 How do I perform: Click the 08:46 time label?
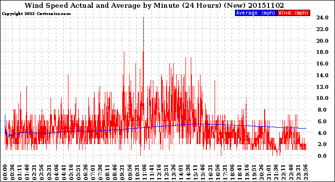(115, 172)
